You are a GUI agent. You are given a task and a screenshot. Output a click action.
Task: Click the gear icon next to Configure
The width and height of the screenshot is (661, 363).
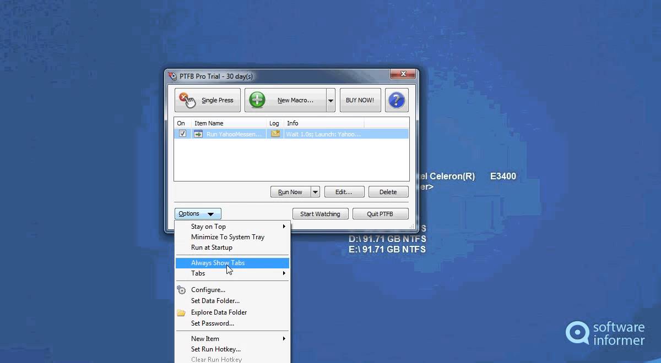[181, 290]
